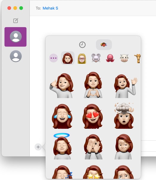
Task: Send the peeking through hands sticker
Action: [x=93, y=147]
